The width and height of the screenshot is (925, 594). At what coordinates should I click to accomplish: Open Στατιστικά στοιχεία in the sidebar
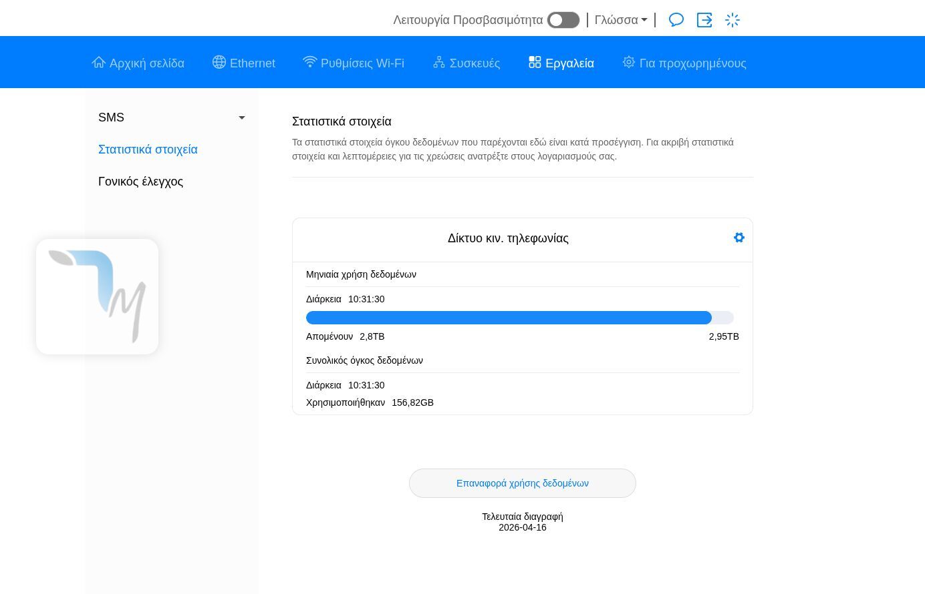click(x=148, y=150)
